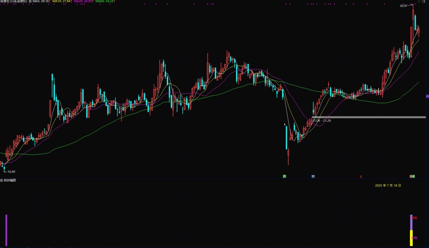
Task: Click the stock name title at top-left
Action: (x=14, y=1)
